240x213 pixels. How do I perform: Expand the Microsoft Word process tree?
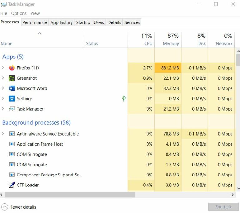(x=3, y=88)
